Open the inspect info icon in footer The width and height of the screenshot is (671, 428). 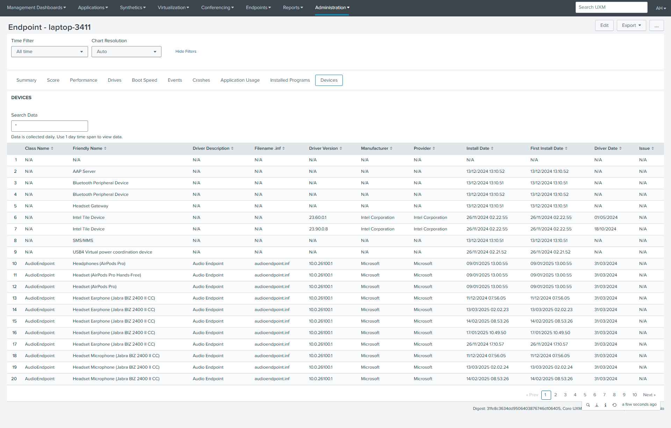coord(605,405)
